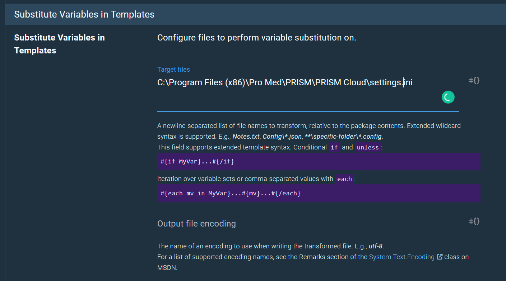Click into the settings.ini path text field
Image resolution: width=506 pixels, height=281 pixels.
click(x=284, y=83)
